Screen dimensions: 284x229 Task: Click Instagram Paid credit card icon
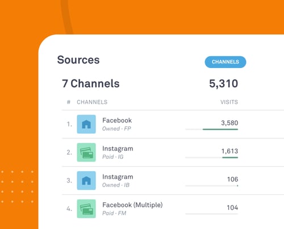[86, 152]
